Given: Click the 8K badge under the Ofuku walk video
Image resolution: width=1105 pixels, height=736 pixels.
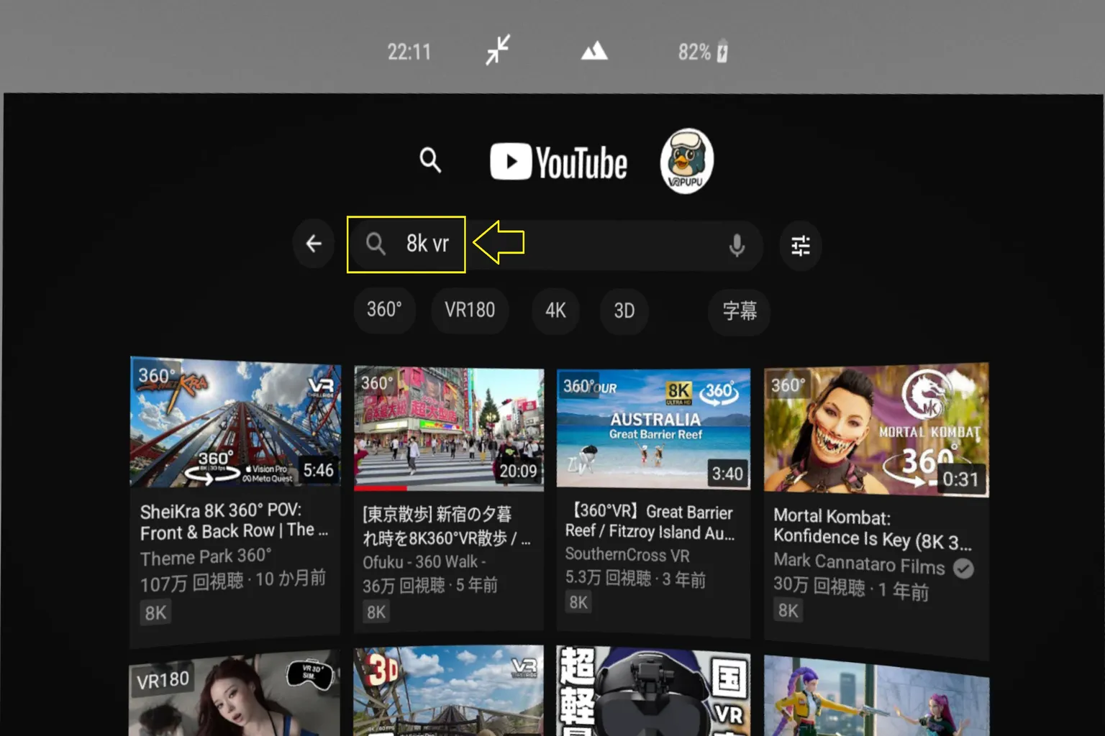Looking at the screenshot, I should 376,612.
